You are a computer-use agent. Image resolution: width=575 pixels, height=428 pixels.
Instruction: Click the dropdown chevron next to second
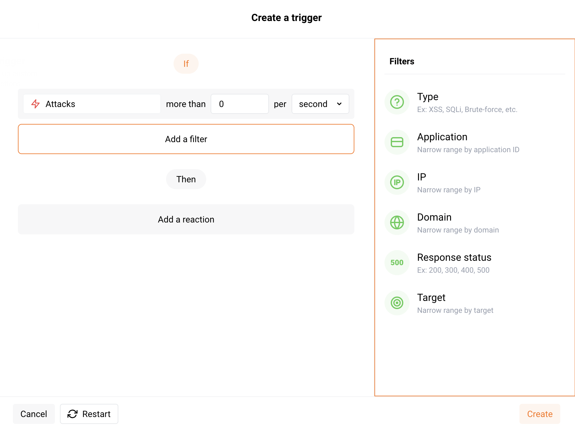click(339, 104)
